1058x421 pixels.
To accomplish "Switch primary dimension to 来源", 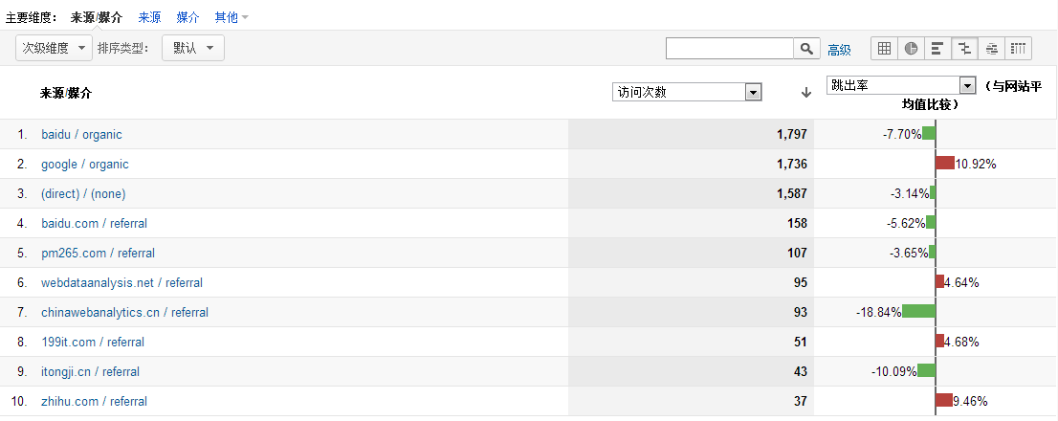I will tap(150, 17).
